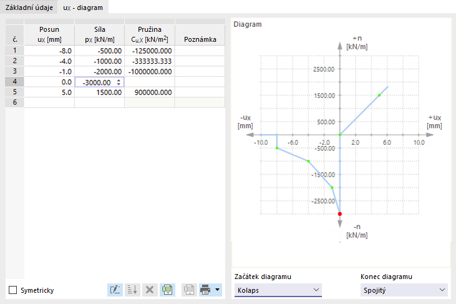Screen dimensions: 456x304
Task: Click the spring cell -333333.333
Action: [150, 61]
